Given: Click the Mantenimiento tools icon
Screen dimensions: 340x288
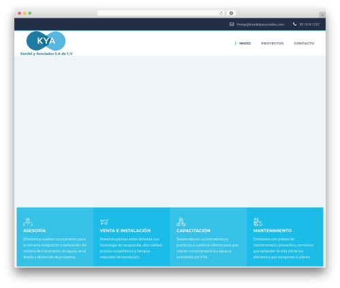Looking at the screenshot, I should click(258, 222).
